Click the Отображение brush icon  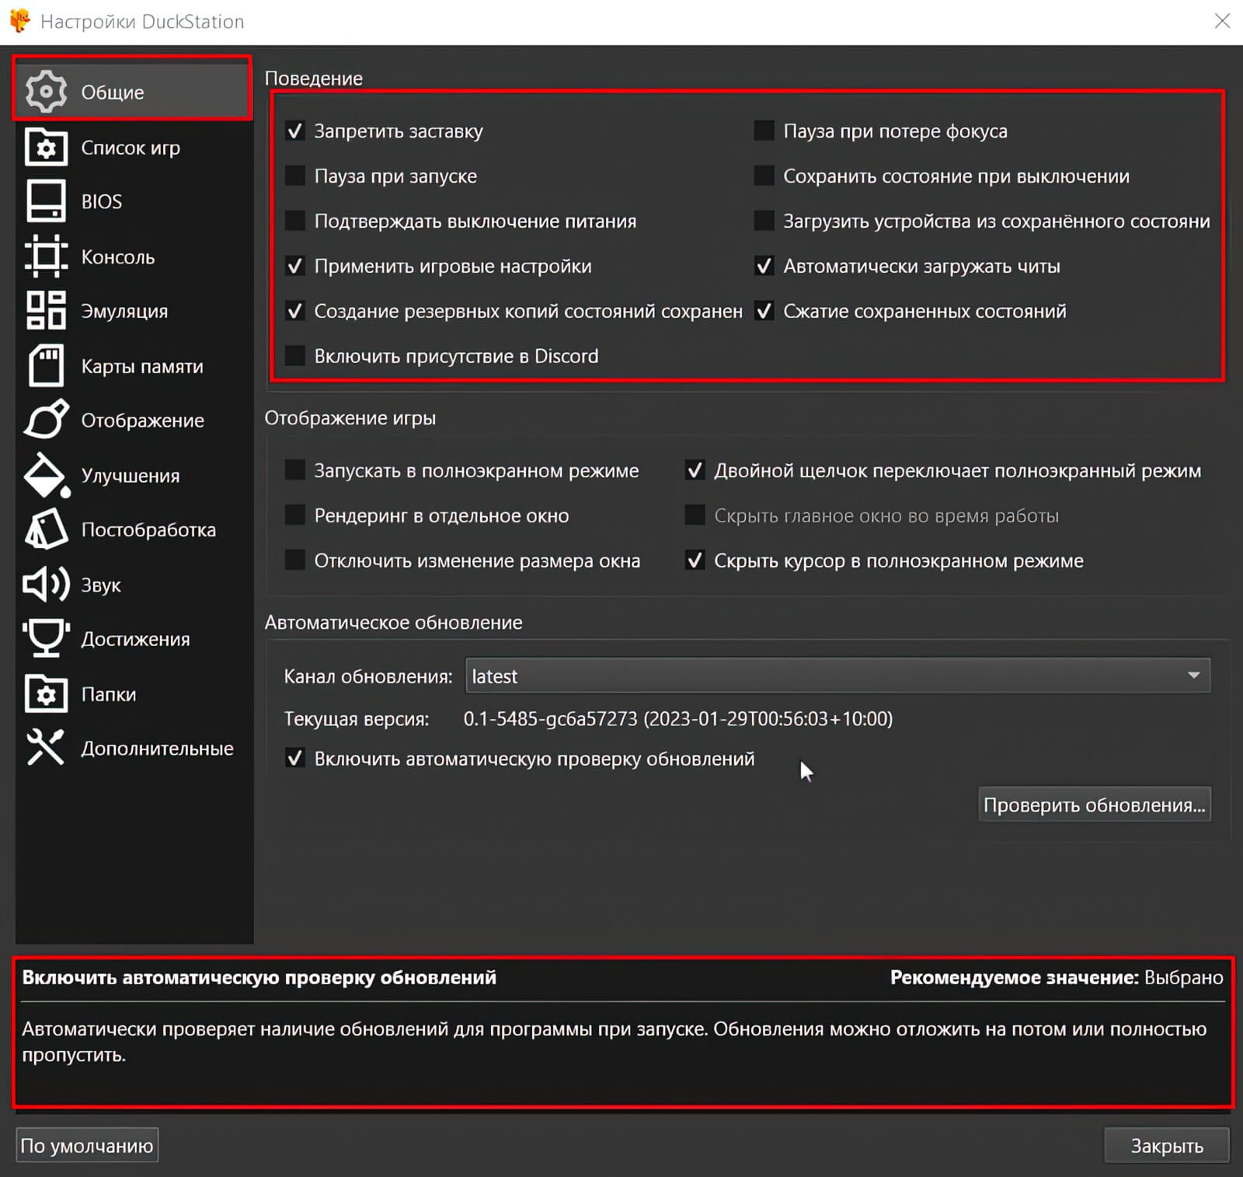[x=46, y=420]
